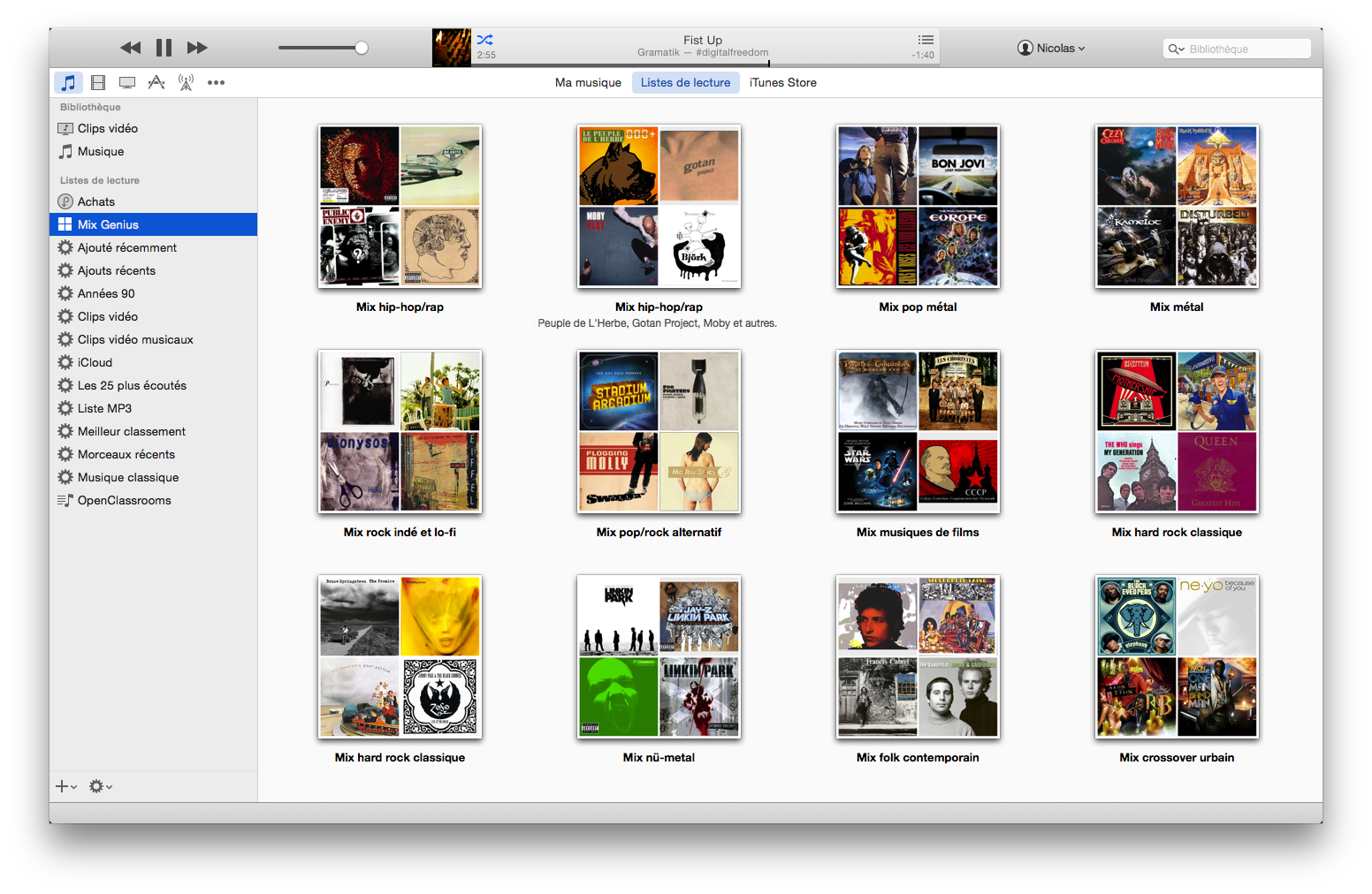Open Meilleur classement playlist
Screen dimensions: 1372x894
[154, 431]
